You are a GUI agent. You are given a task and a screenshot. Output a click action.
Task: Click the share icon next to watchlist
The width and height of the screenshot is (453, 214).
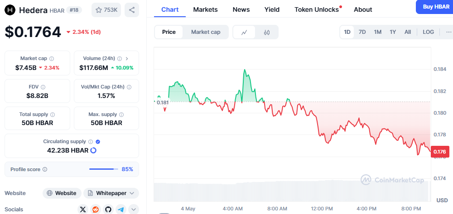coord(132,10)
